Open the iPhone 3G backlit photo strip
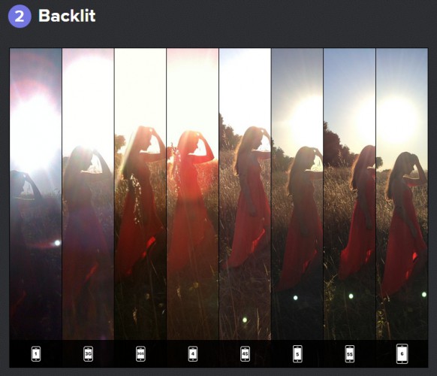 click(x=88, y=194)
